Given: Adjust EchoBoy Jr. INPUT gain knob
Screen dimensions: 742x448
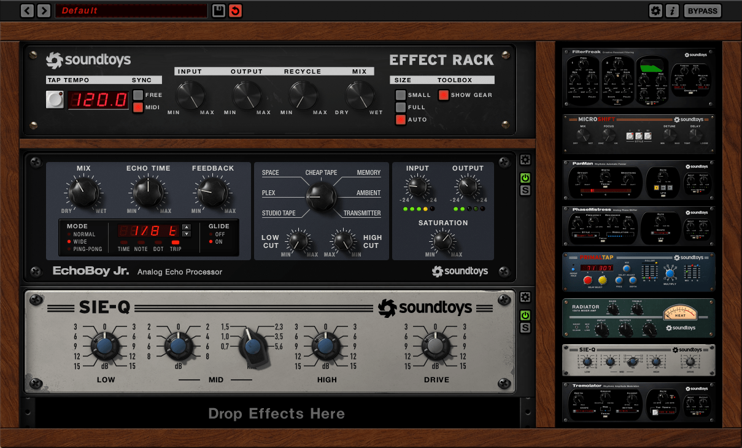Looking at the screenshot, I should (x=417, y=186).
